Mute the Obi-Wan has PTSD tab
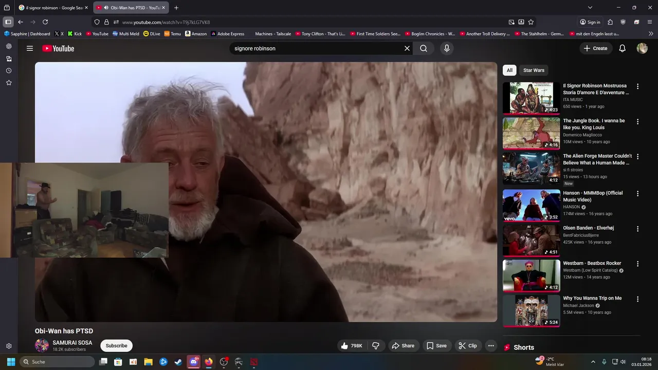The width and height of the screenshot is (658, 370). pos(105,8)
